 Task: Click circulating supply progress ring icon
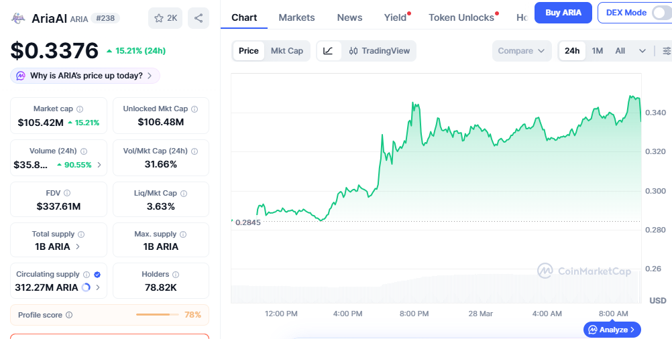[x=86, y=287]
